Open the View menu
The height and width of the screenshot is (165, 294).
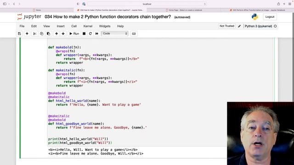(46, 26)
